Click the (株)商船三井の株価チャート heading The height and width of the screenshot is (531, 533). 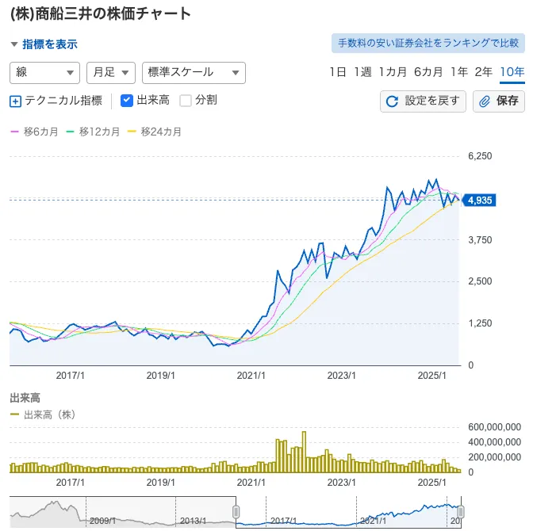point(101,14)
